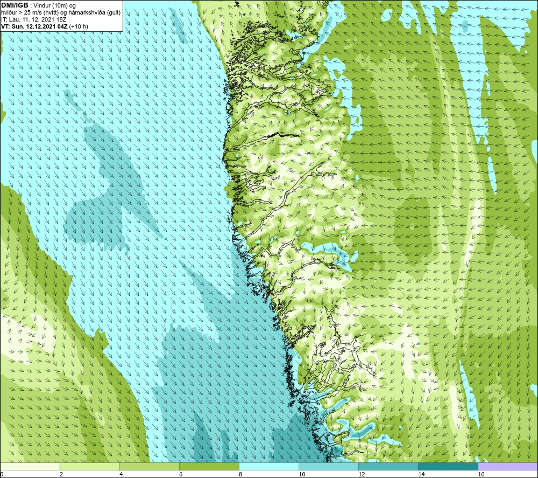Image resolution: width=538 pixels, height=478 pixels.
Task: Pick the olive green 6–8 m/s legend swatch
Action: pyautogui.click(x=209, y=466)
